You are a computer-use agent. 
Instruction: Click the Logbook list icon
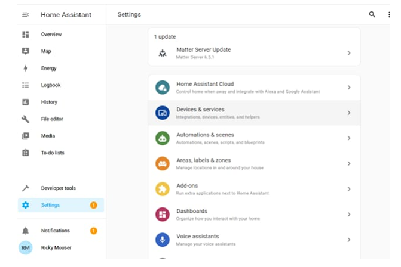click(x=25, y=85)
